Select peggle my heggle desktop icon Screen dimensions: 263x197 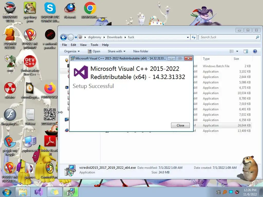[x=10, y=146]
